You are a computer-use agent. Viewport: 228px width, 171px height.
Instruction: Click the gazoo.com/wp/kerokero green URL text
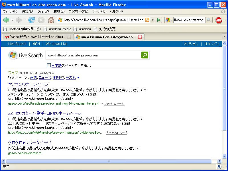[x=25, y=153]
